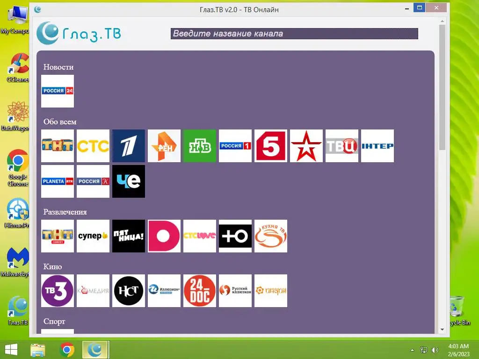Select the Google Chrome desktop shortcut

click(x=18, y=167)
